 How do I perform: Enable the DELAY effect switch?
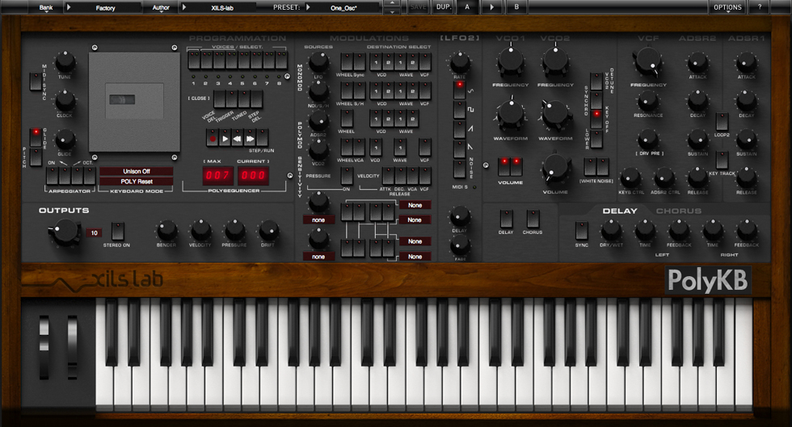click(x=506, y=219)
